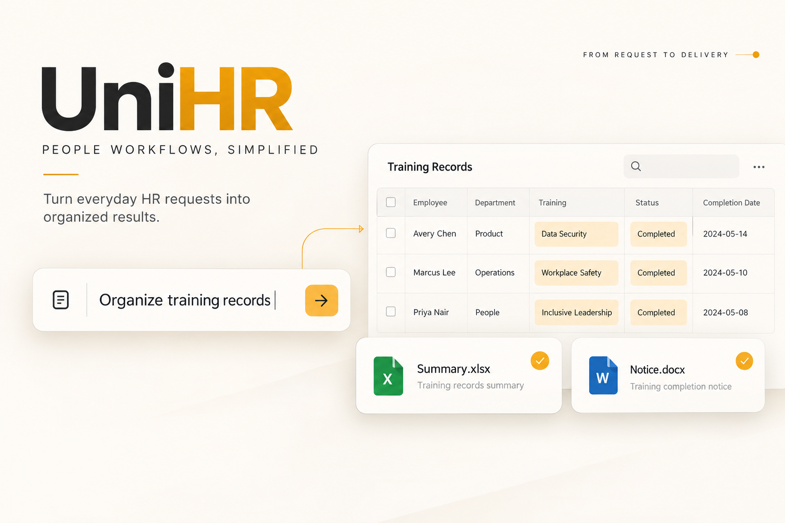Screen dimensions: 785x523
Task: Focus the Training Records search field
Action: coord(681,167)
